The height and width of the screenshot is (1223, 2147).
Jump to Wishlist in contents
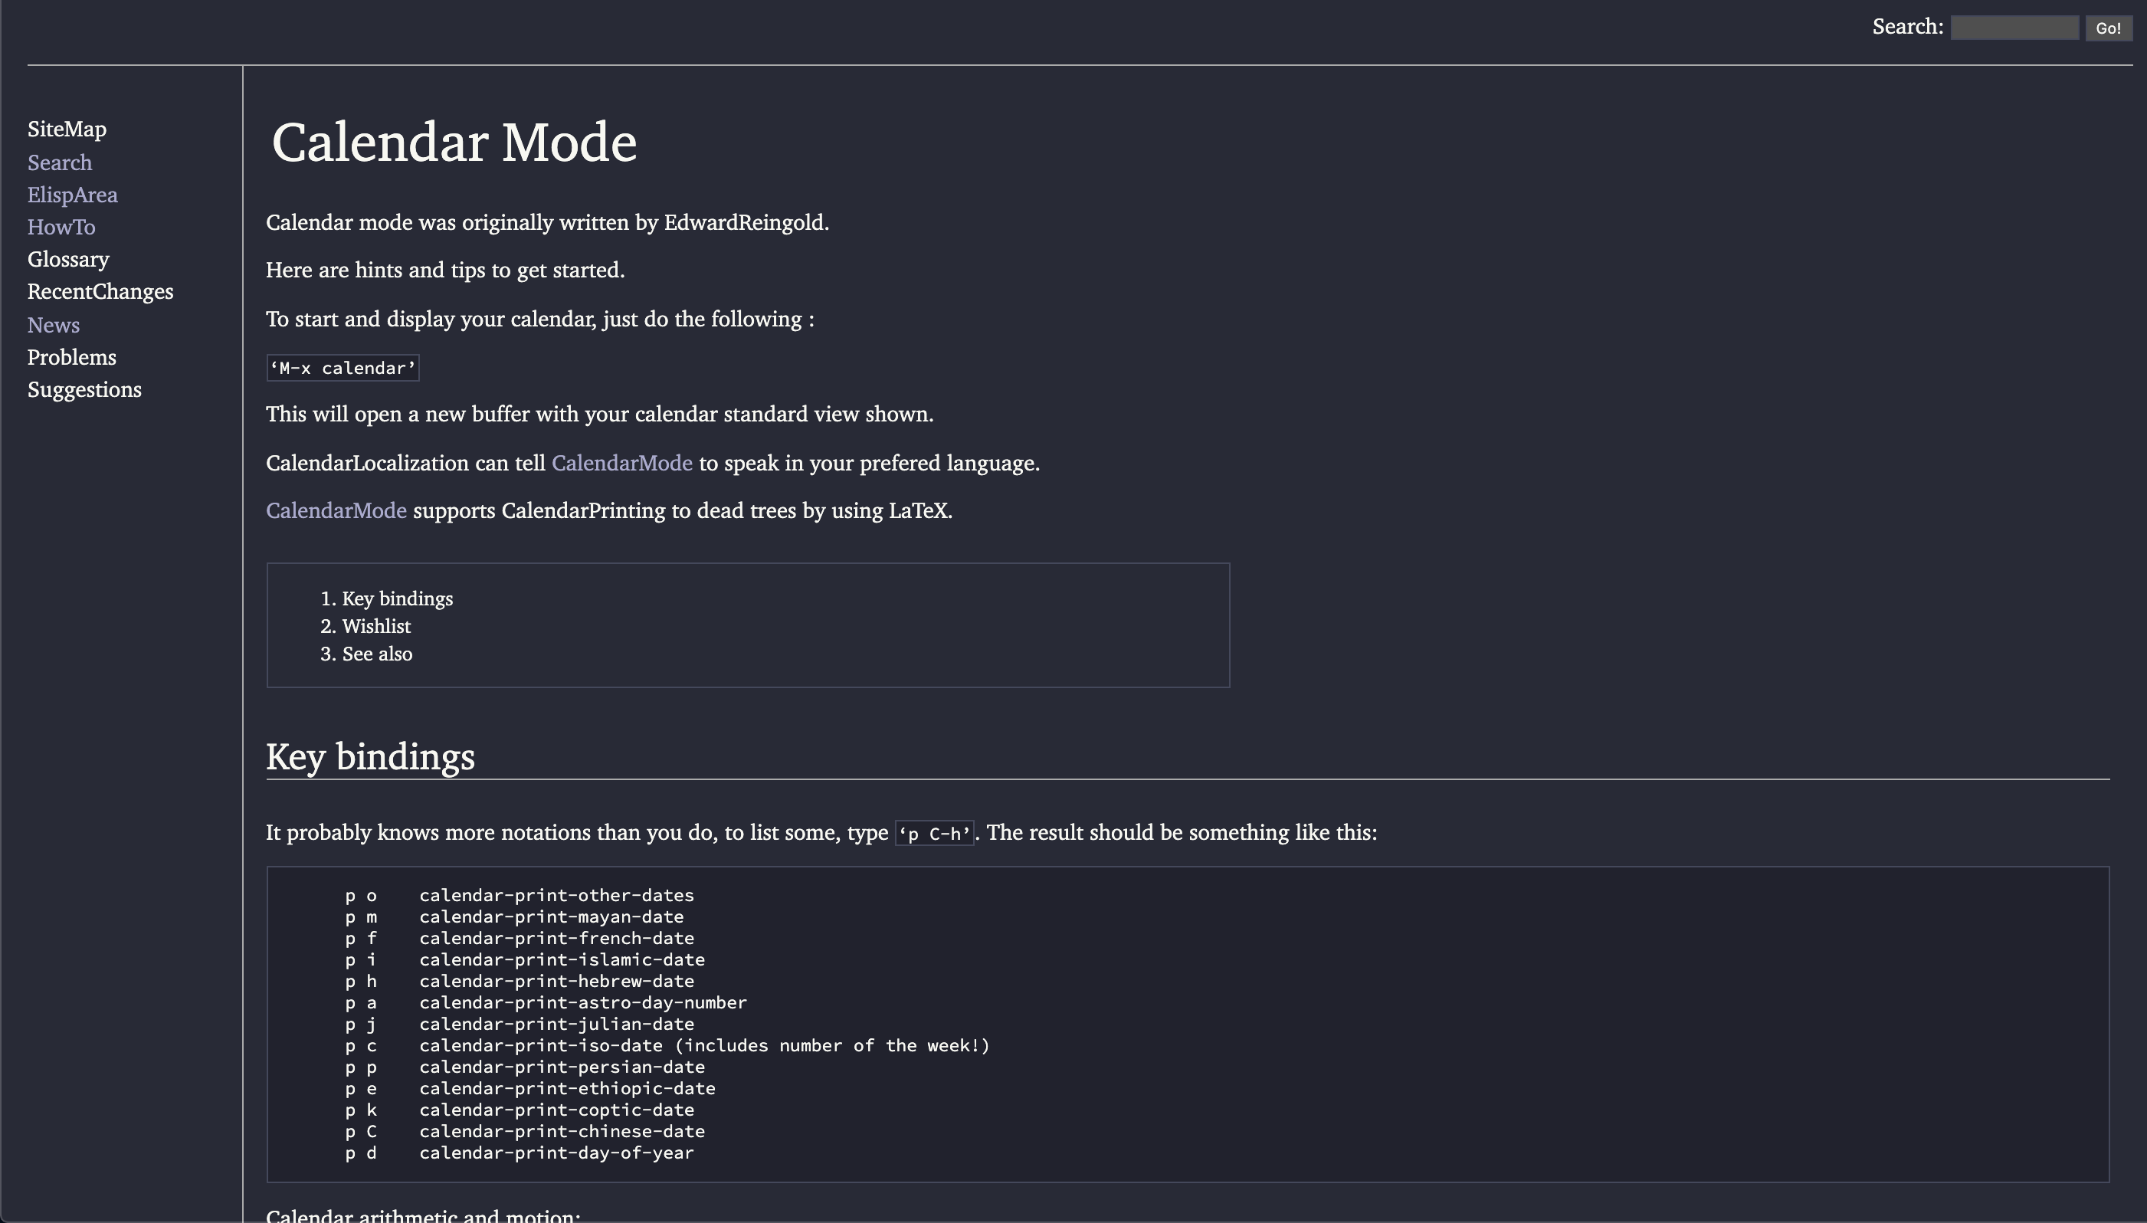click(x=376, y=627)
